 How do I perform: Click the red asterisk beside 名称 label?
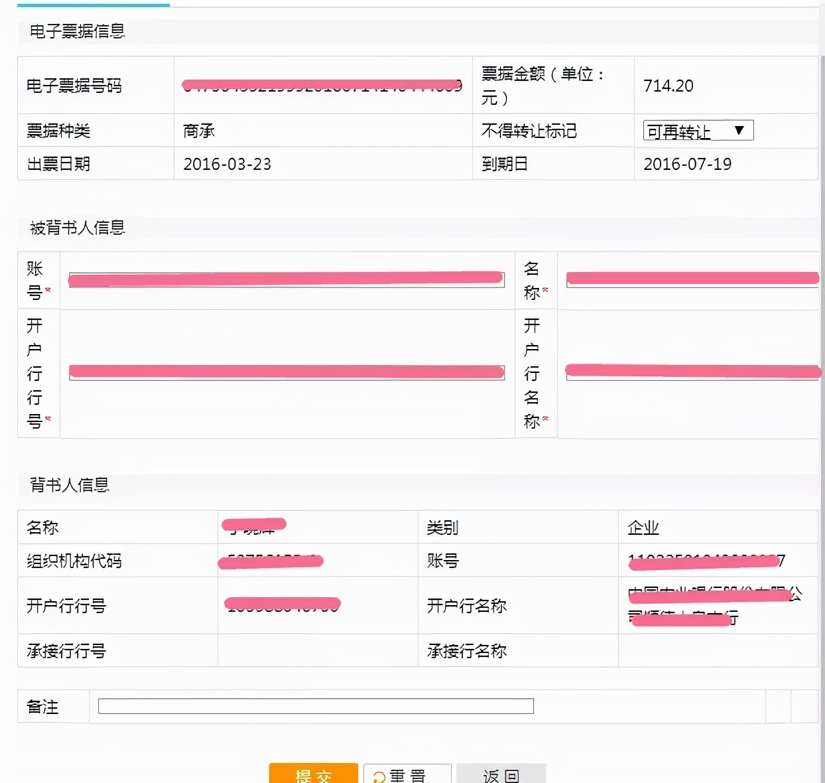coord(545,291)
